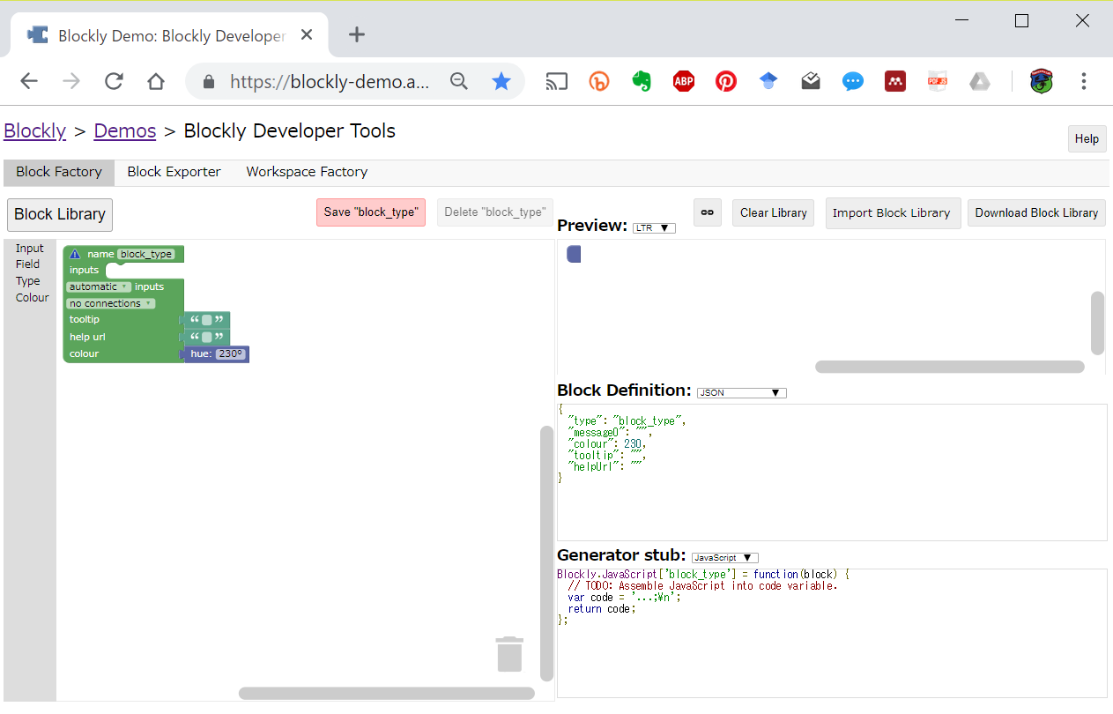Screen dimensions: 1113x714
Task: Switch to the Workspace Factory tab
Action: (306, 172)
